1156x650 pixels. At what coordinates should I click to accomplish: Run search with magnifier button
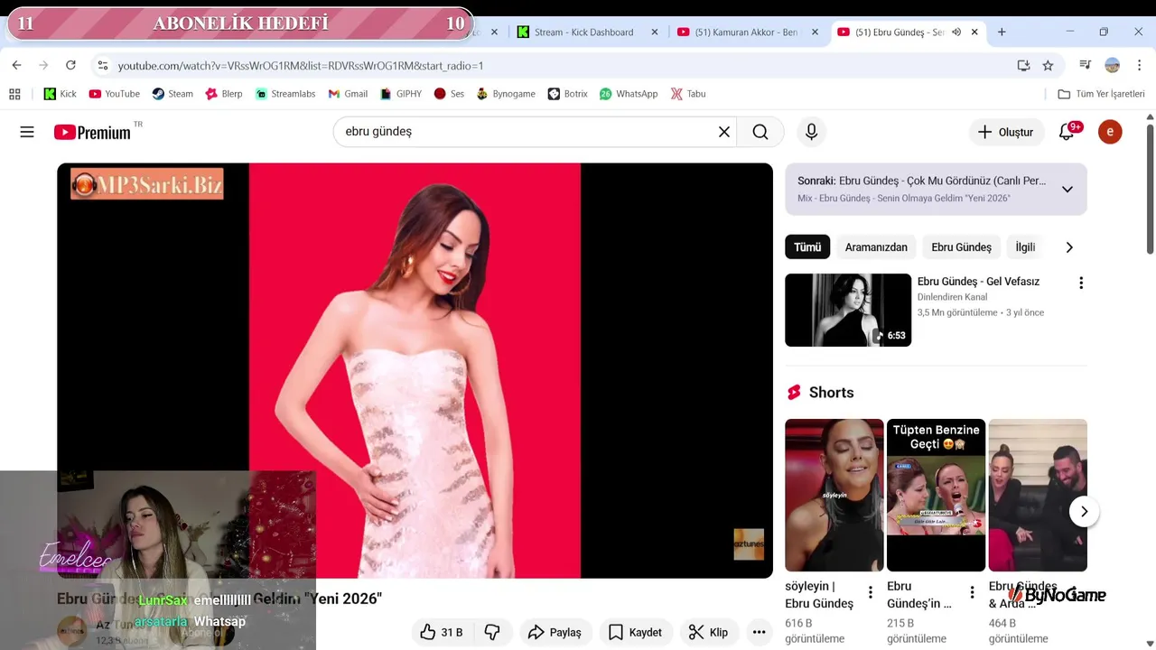click(x=760, y=132)
